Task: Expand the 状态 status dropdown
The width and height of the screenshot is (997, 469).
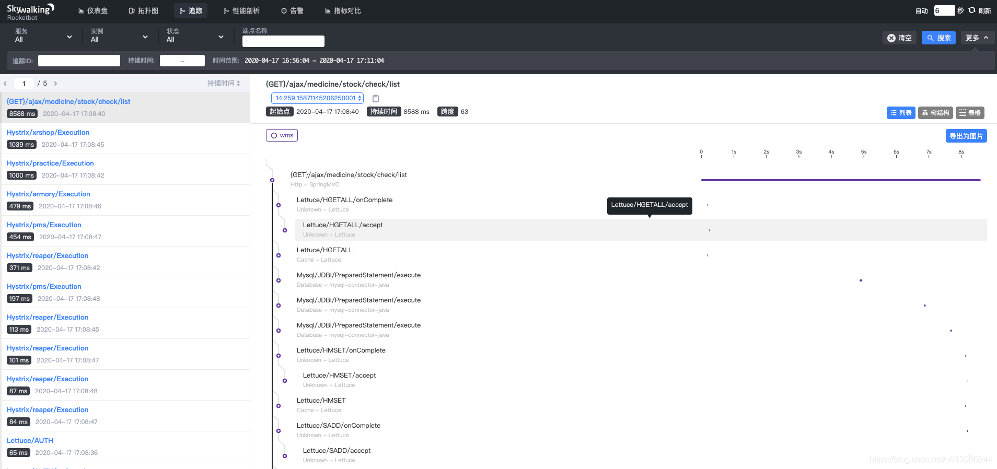Action: (195, 36)
